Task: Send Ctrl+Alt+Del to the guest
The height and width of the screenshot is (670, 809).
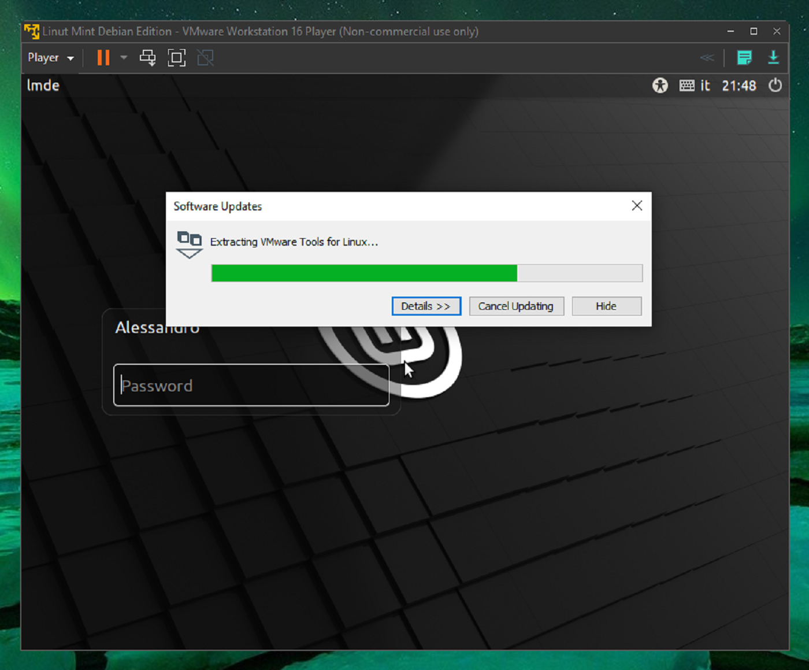Action: tap(148, 58)
